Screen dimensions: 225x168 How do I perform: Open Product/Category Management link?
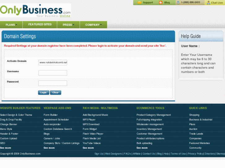(154, 115)
